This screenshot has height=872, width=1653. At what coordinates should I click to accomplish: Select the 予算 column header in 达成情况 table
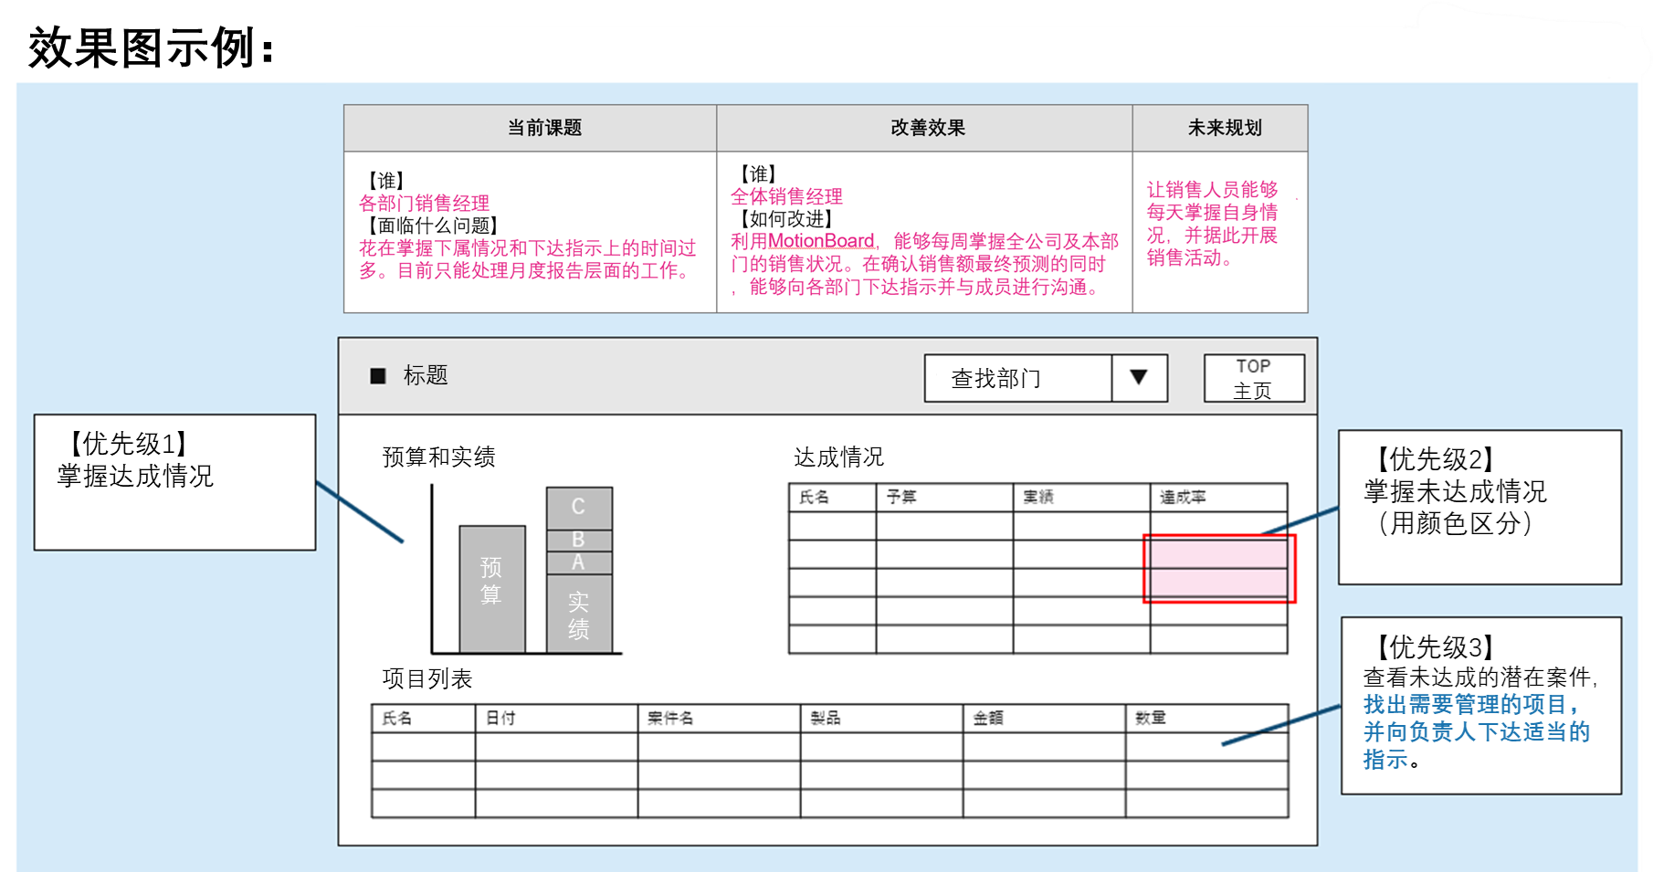pyautogui.click(x=943, y=497)
